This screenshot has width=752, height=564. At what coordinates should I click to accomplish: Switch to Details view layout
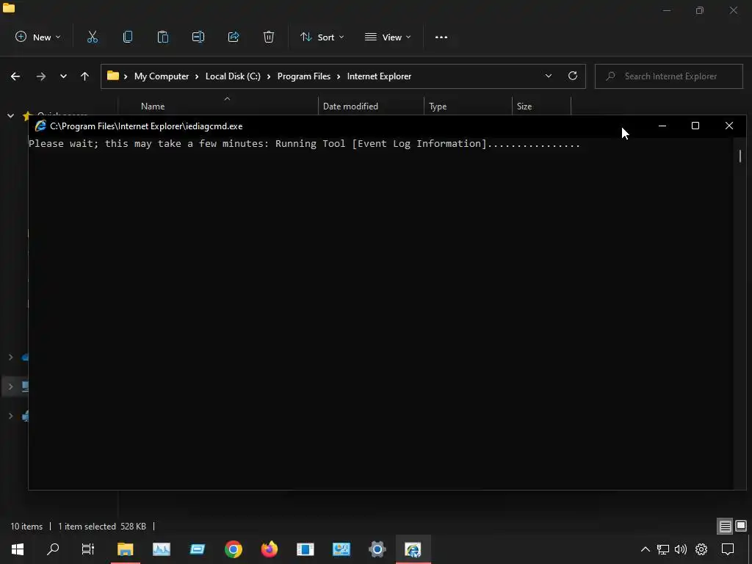[x=725, y=526]
